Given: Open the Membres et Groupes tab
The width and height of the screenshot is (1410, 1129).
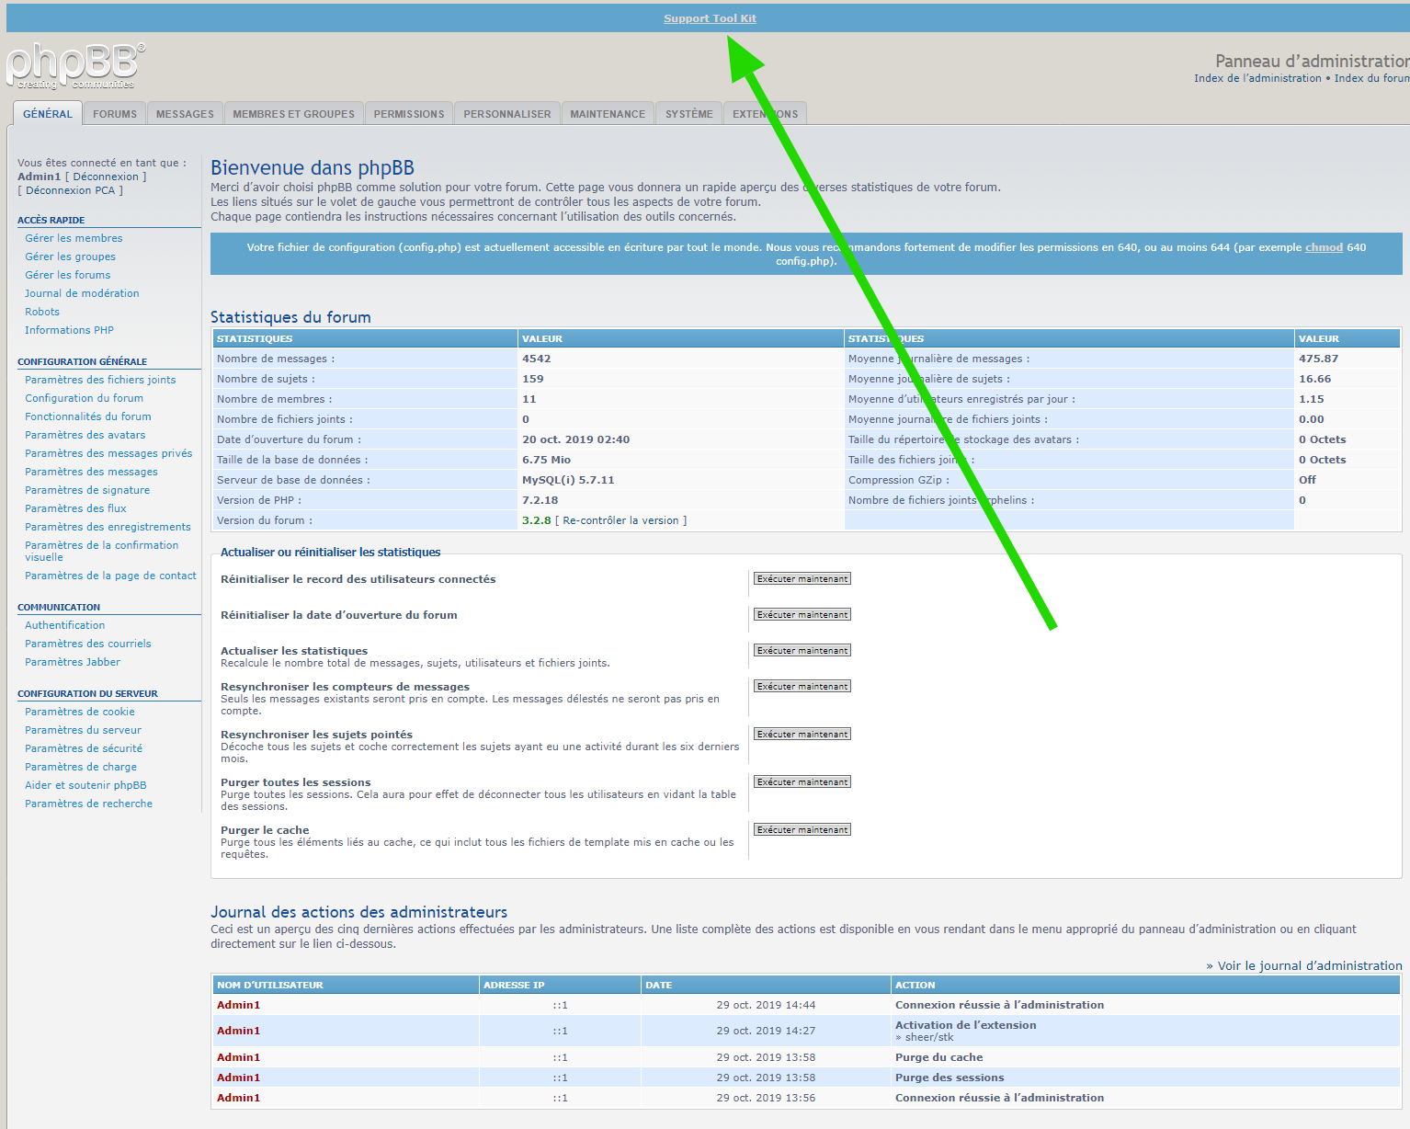Looking at the screenshot, I should coord(293,114).
